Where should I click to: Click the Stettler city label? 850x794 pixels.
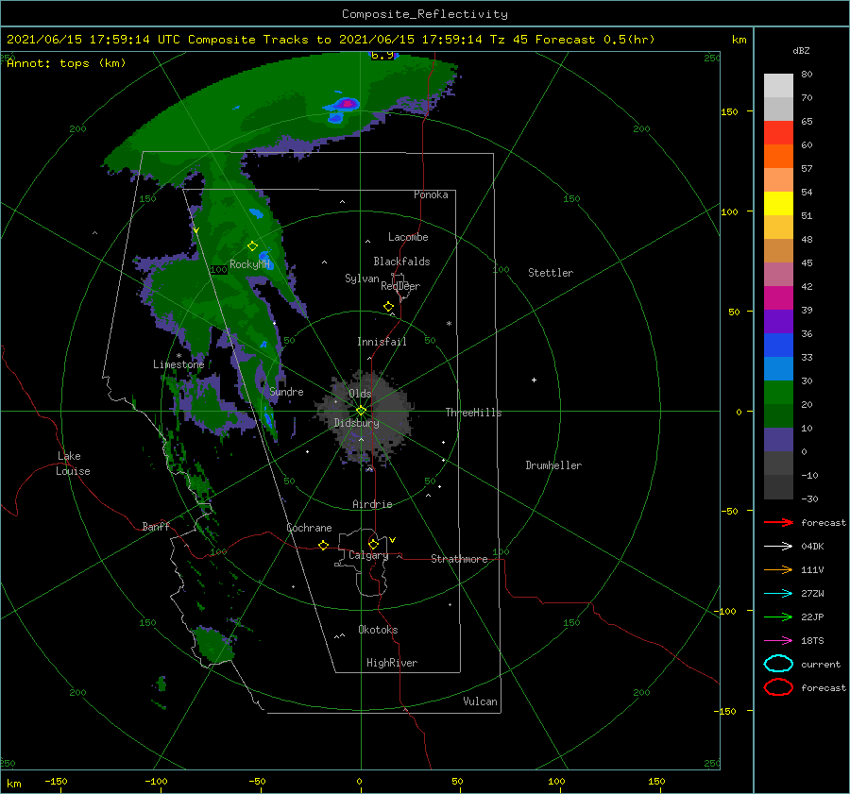(x=551, y=273)
